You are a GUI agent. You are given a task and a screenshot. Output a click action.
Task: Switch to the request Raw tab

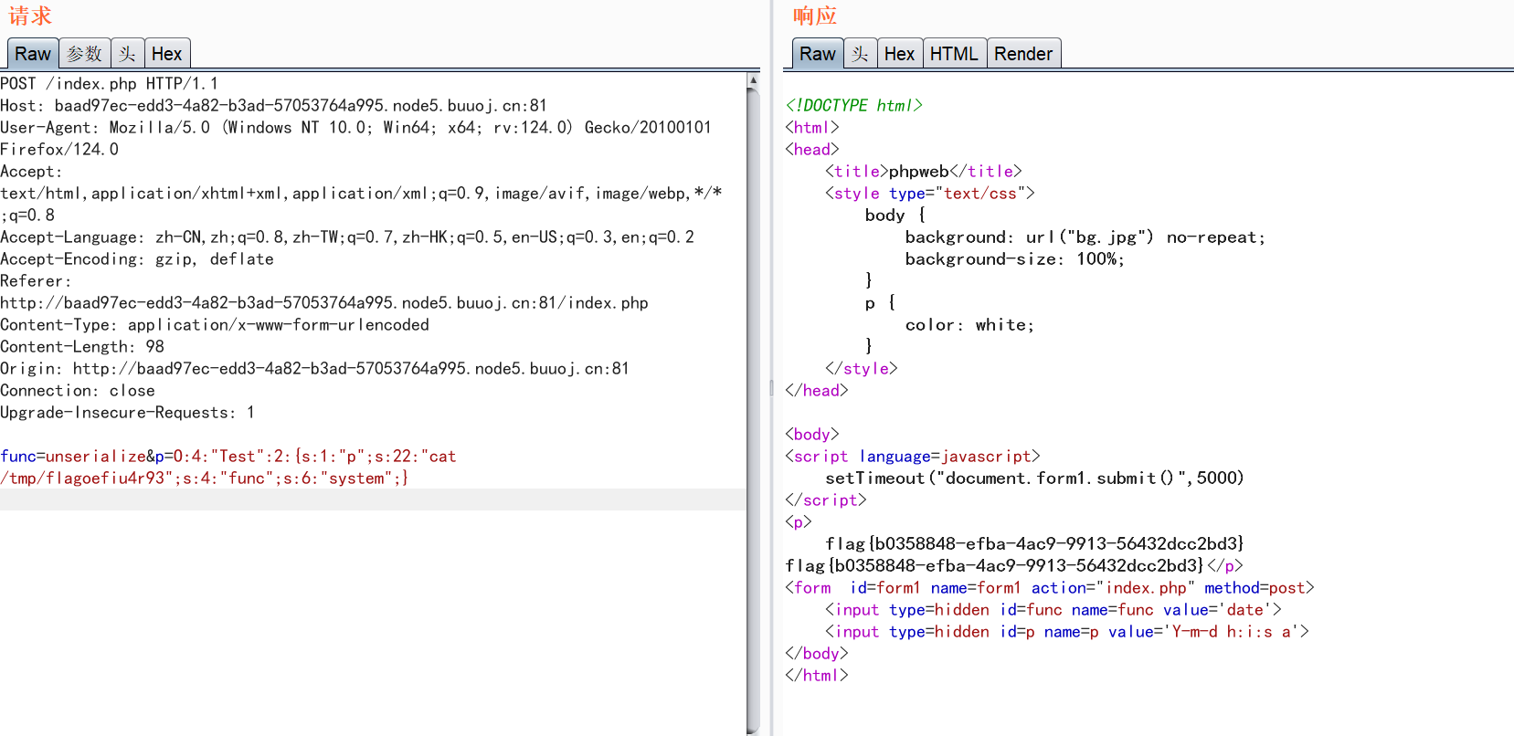click(33, 54)
